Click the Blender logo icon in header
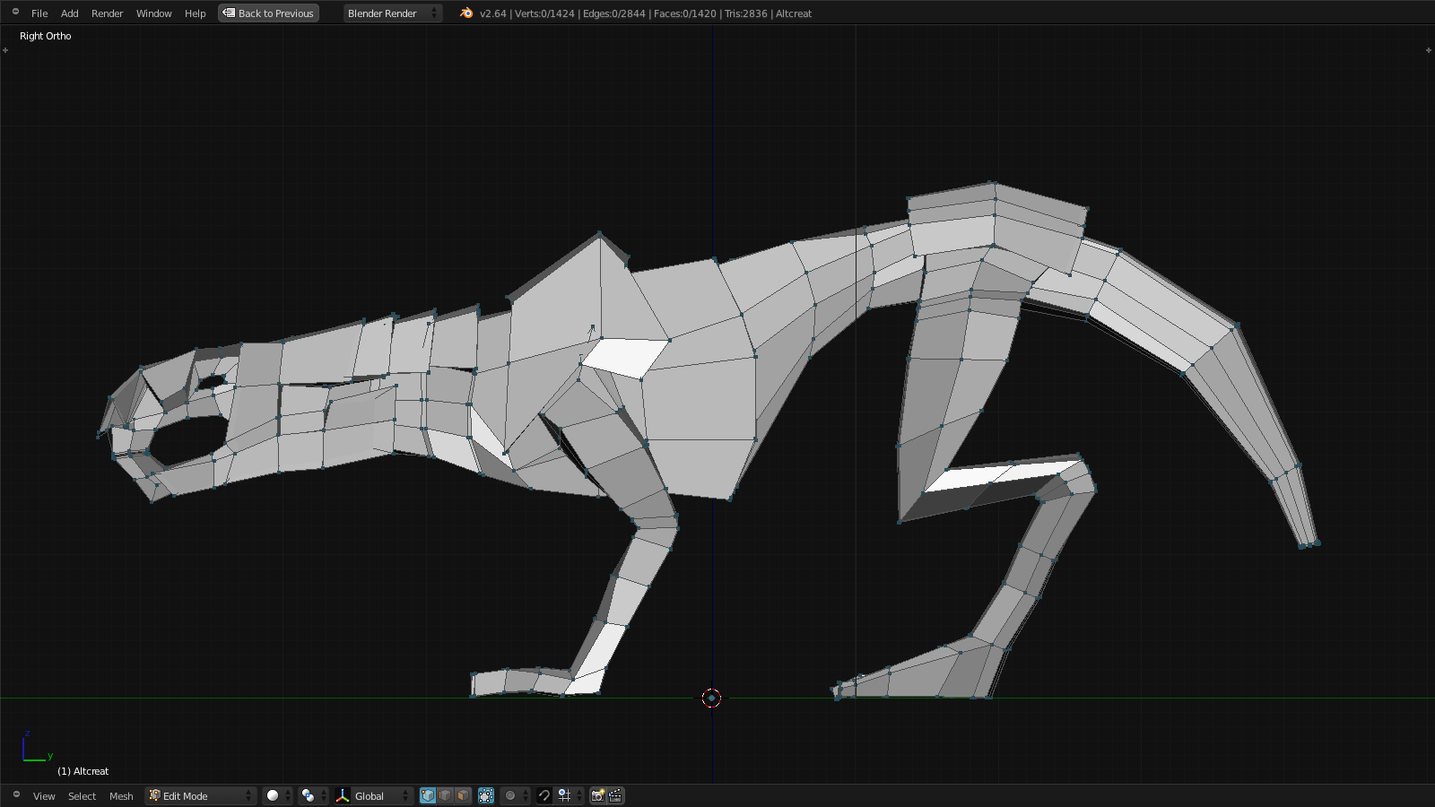 click(466, 13)
